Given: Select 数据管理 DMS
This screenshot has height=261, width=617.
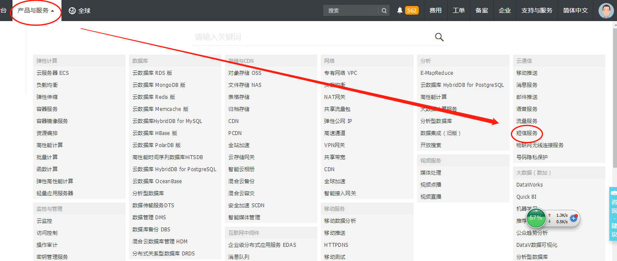Looking at the screenshot, I should tap(149, 218).
